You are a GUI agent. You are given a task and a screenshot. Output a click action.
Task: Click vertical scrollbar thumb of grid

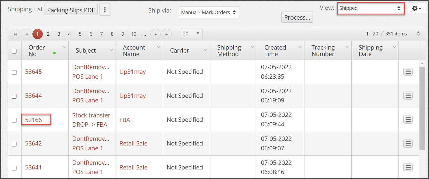pyautogui.click(x=422, y=108)
